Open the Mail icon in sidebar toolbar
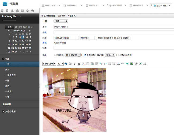This screenshot has height=135, width=174. pyautogui.click(x=2, y=11)
